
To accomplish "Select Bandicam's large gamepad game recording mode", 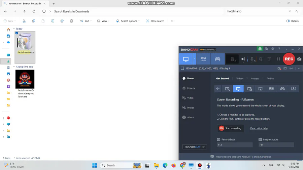I will coord(217,59).
